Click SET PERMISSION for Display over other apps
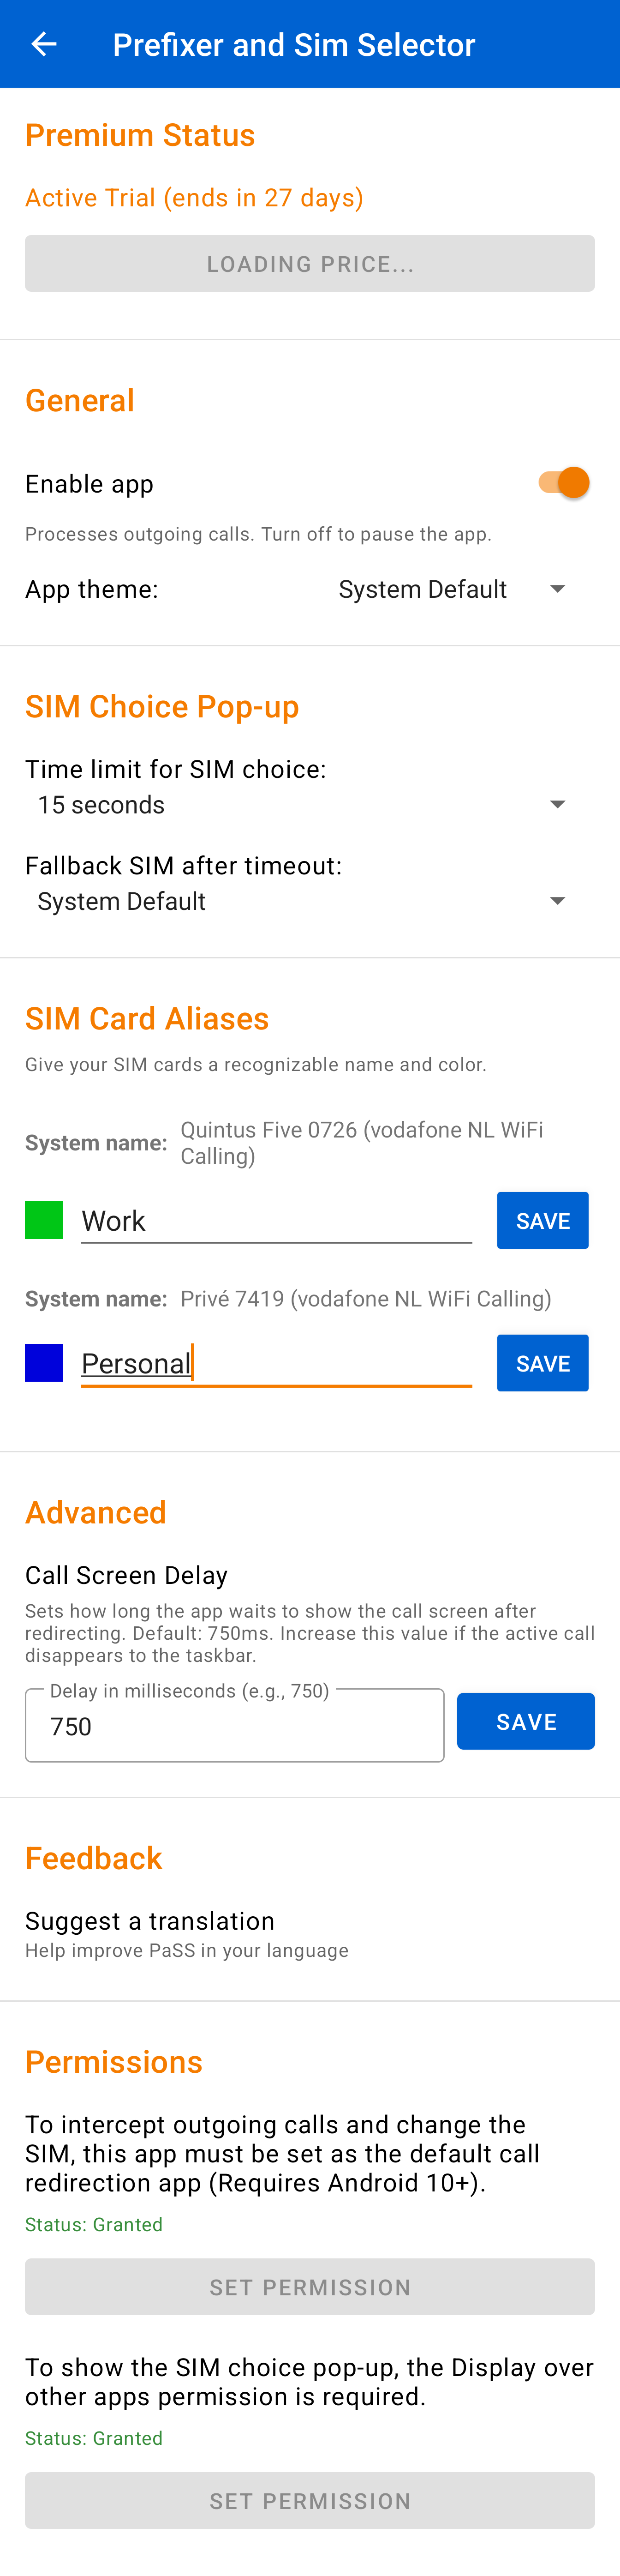The height and width of the screenshot is (2576, 620). pos(310,2499)
